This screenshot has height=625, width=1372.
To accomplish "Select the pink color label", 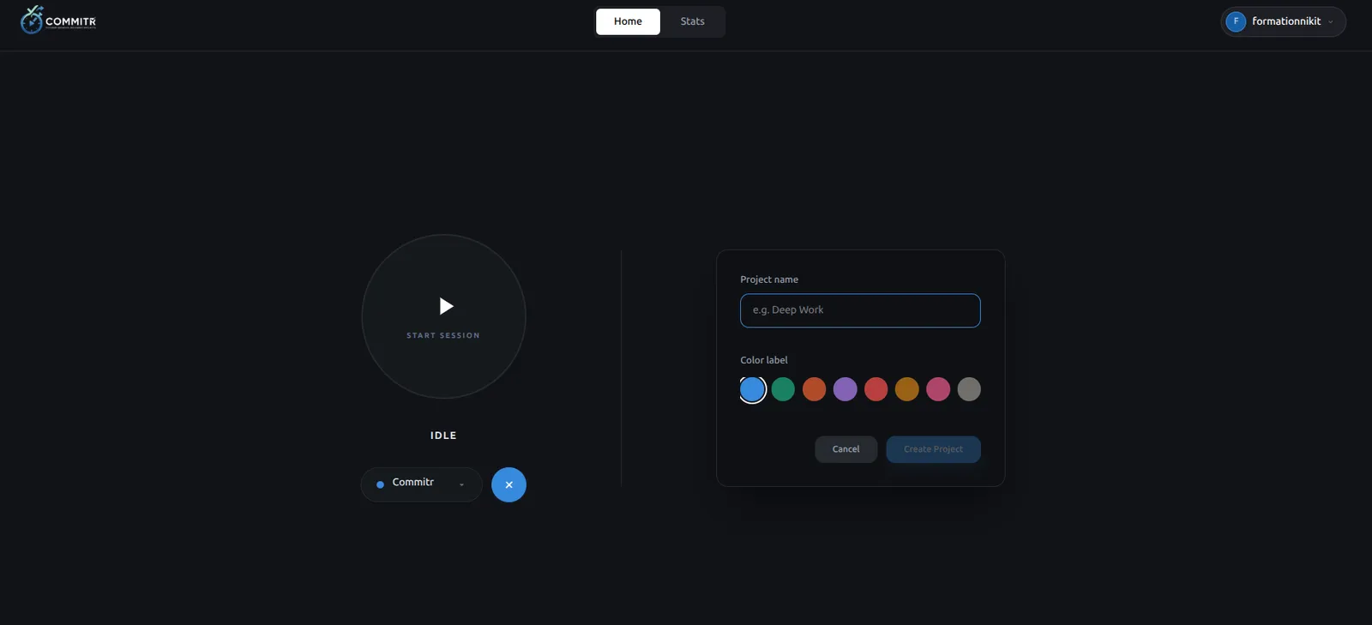I will click(938, 389).
